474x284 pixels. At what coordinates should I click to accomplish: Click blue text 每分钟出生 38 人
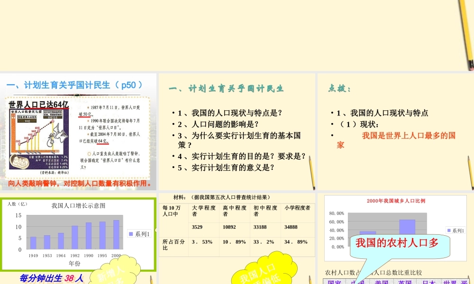coord(51,278)
